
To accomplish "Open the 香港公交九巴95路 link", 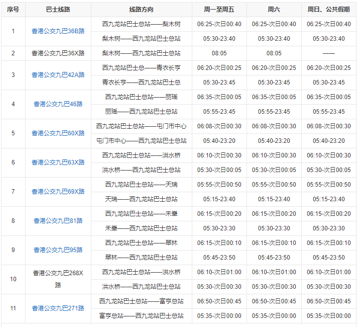I will (58, 250).
